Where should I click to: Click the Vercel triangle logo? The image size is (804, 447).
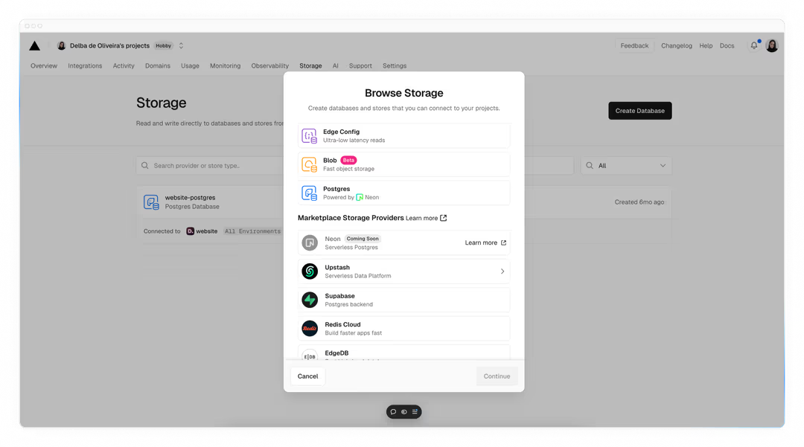click(x=34, y=45)
